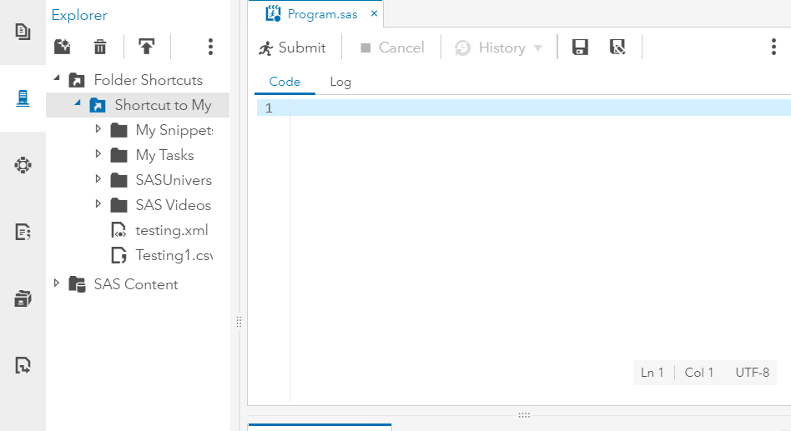Open the Snippets sidebar icon

pos(23,232)
